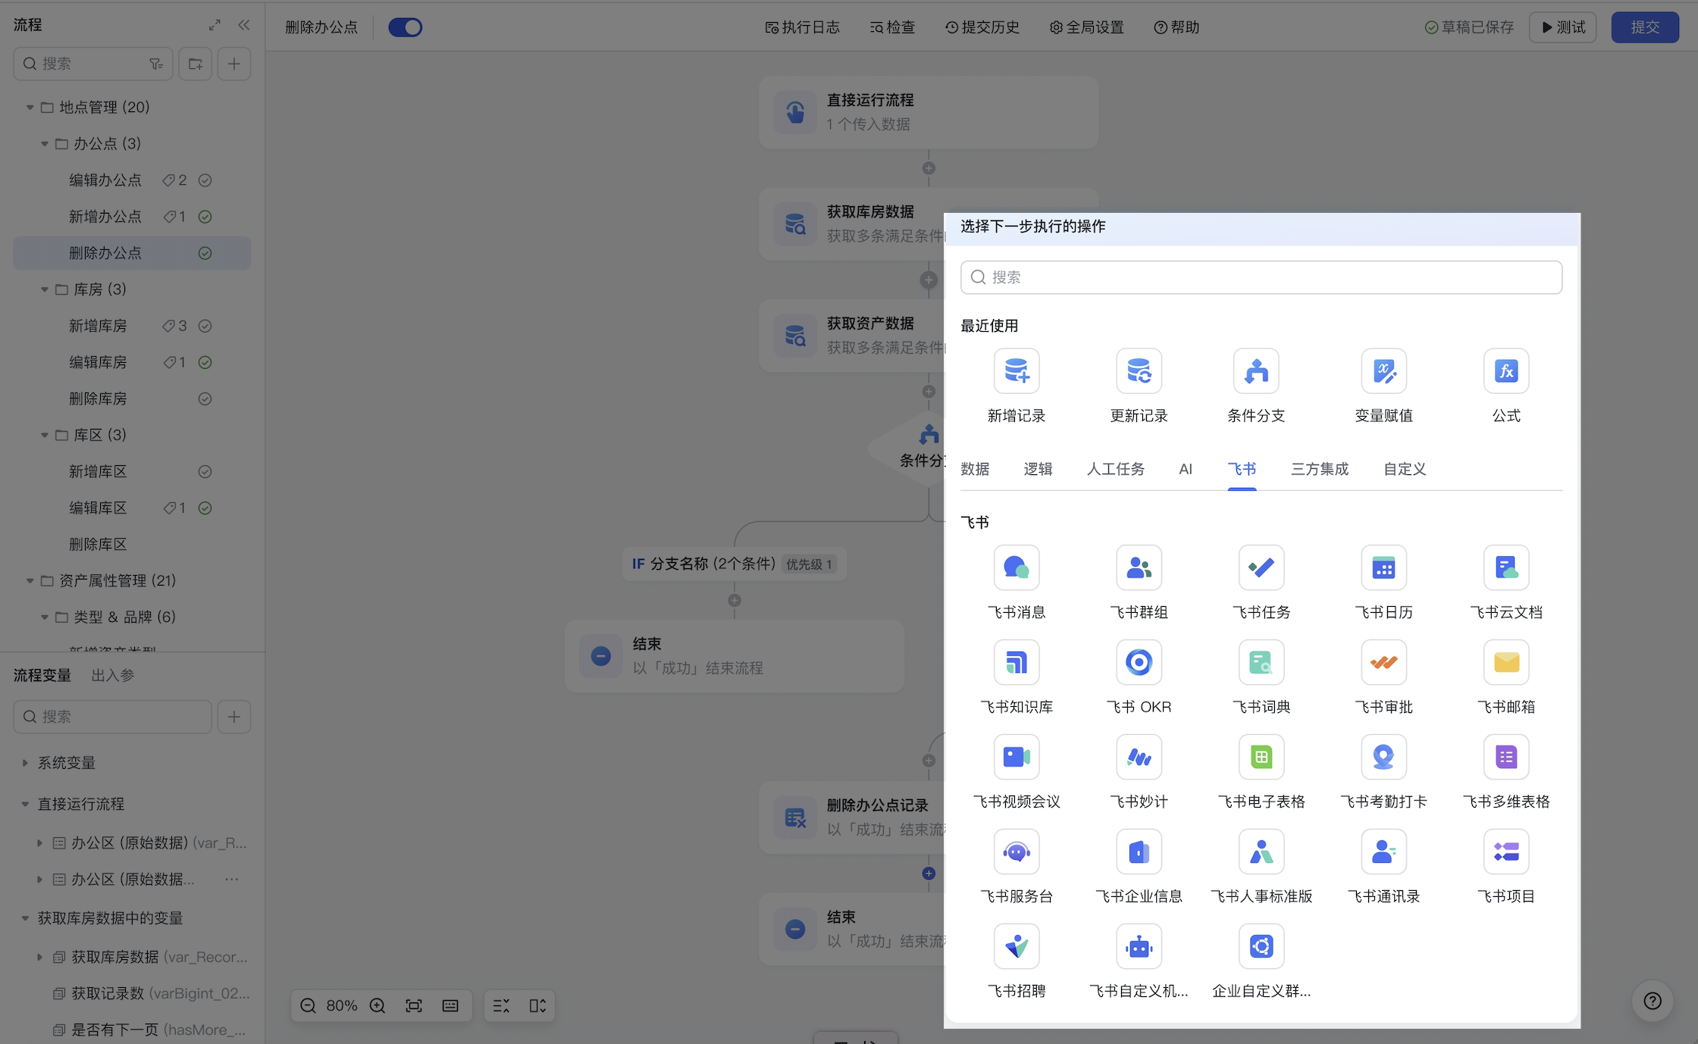
Task: Collapse the left flow panel
Action: [x=243, y=25]
